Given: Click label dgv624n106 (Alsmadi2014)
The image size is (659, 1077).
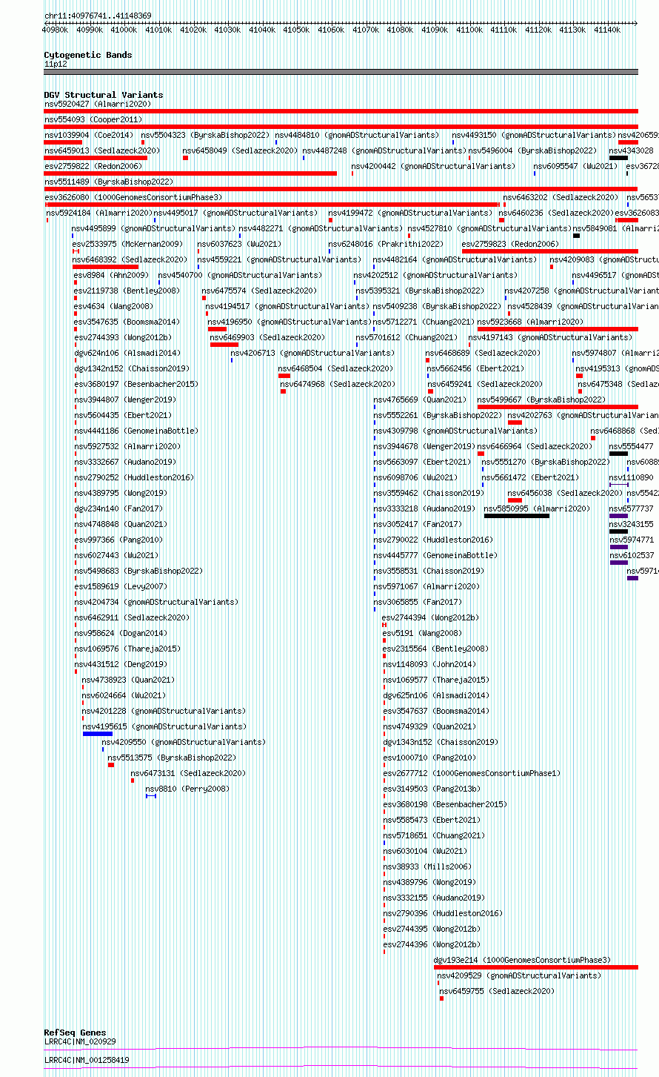Looking at the screenshot, I should pyautogui.click(x=127, y=353).
